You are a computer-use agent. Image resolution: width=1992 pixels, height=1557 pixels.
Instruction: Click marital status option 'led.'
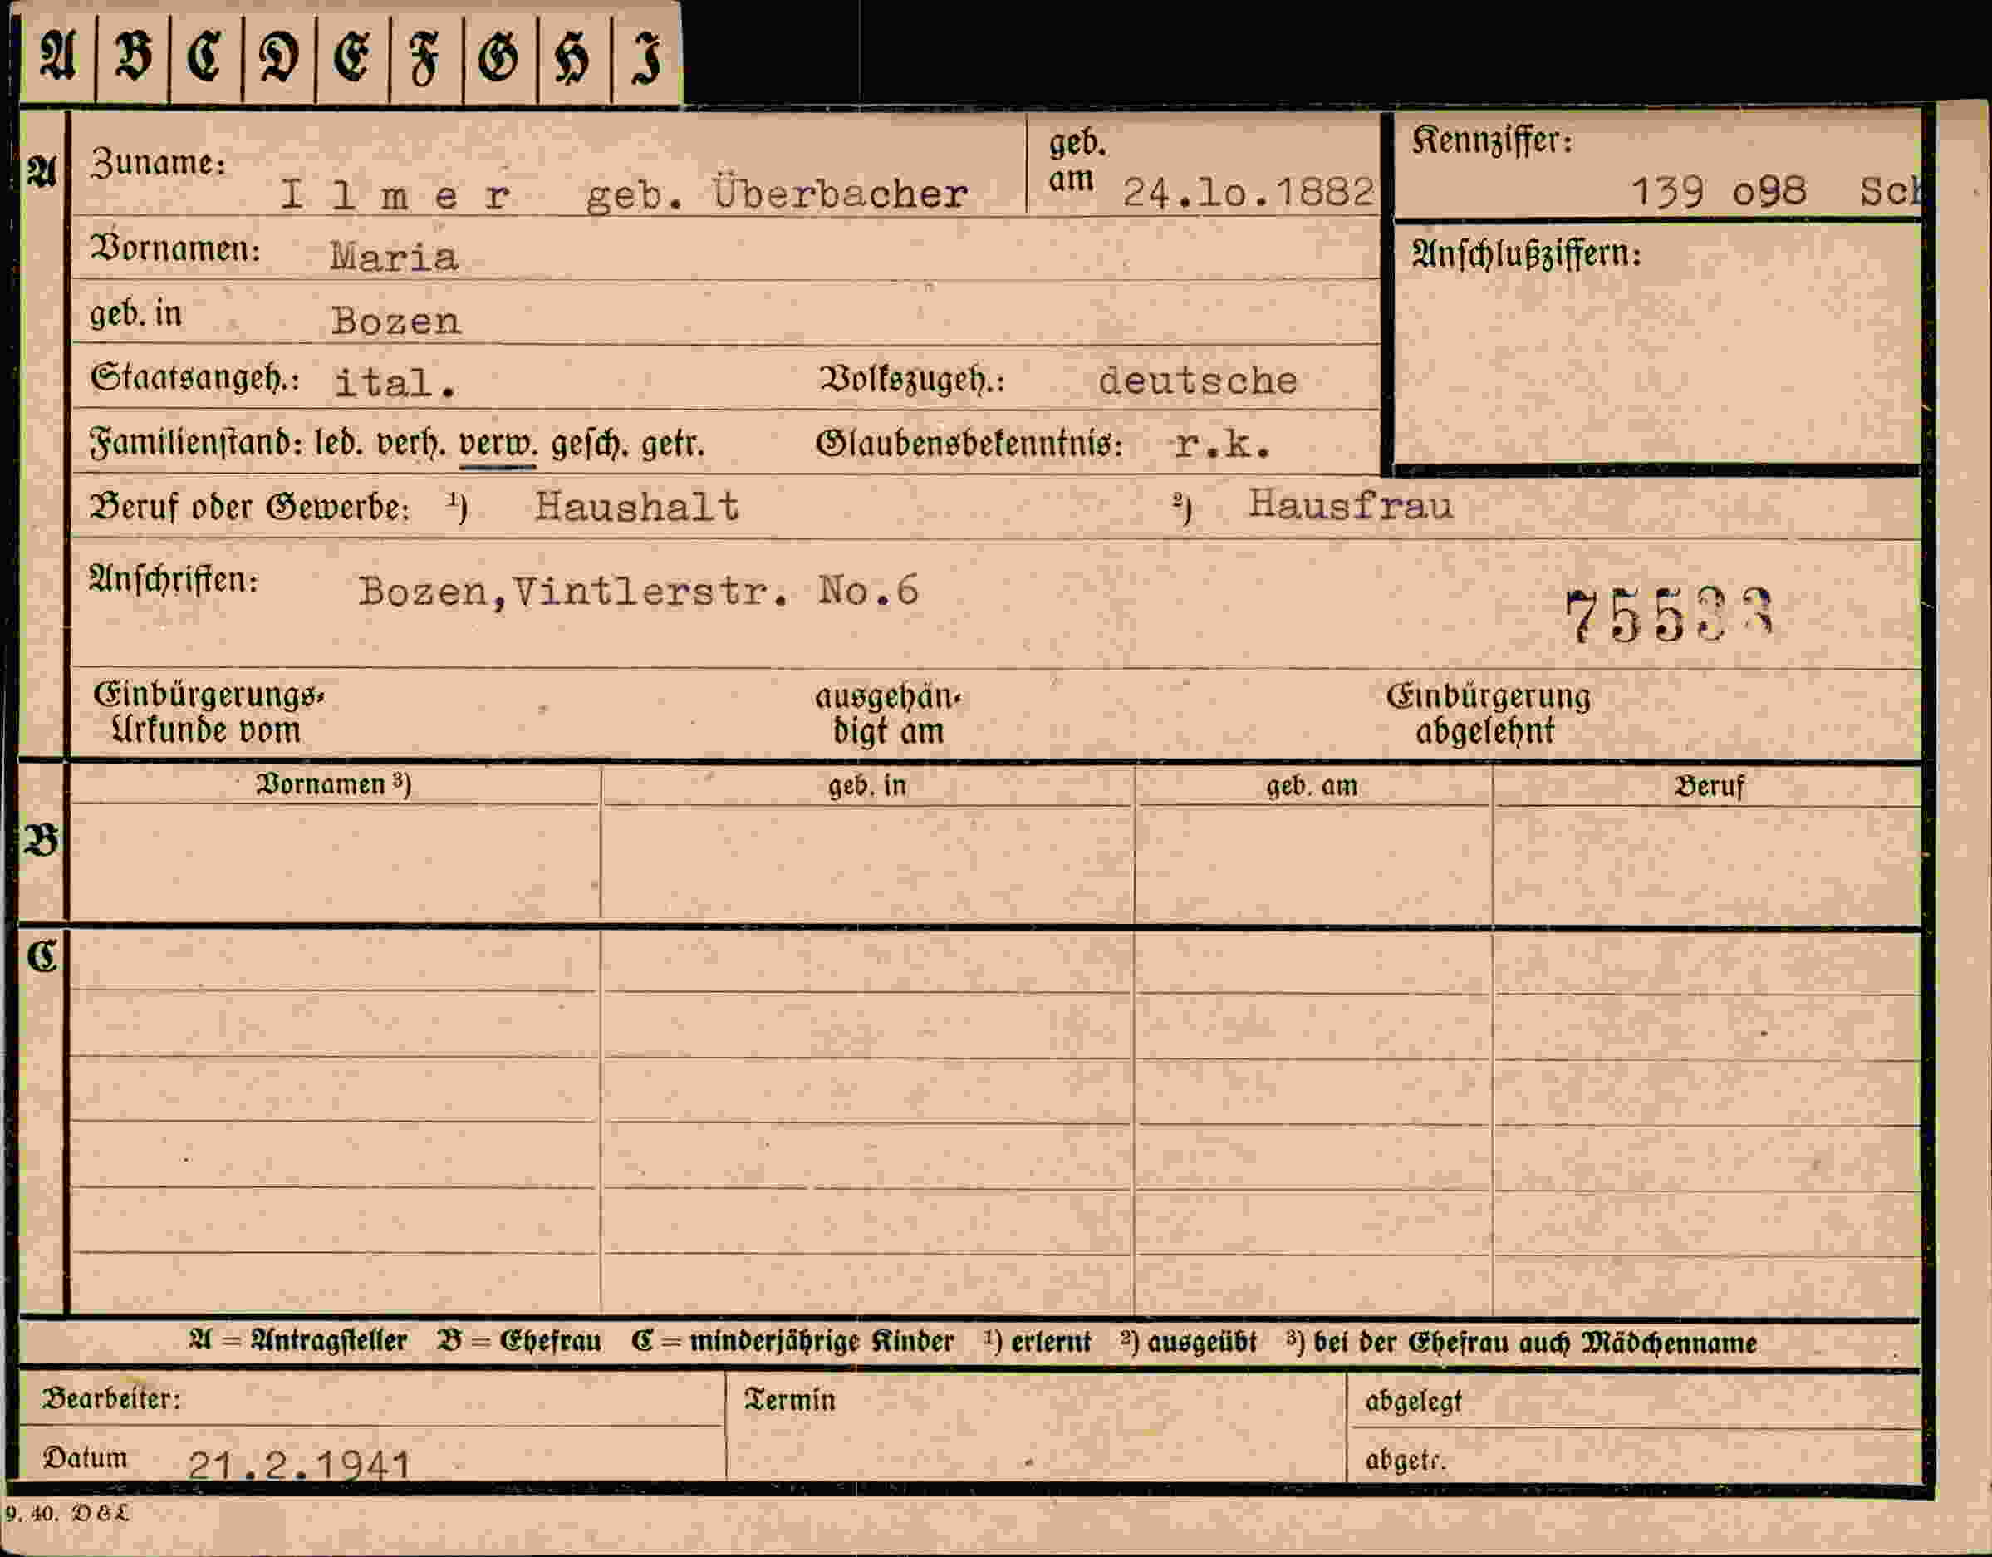click(337, 445)
